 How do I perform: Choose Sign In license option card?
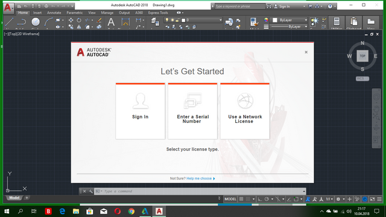point(141,111)
